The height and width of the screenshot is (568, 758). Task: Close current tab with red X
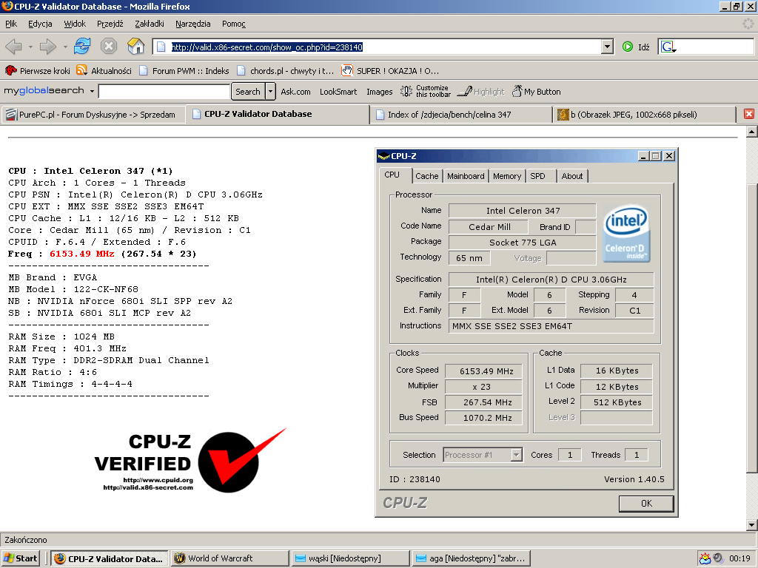[749, 114]
